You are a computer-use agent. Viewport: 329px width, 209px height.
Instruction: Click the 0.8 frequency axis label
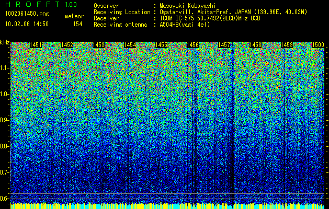pyautogui.click(x=4, y=146)
